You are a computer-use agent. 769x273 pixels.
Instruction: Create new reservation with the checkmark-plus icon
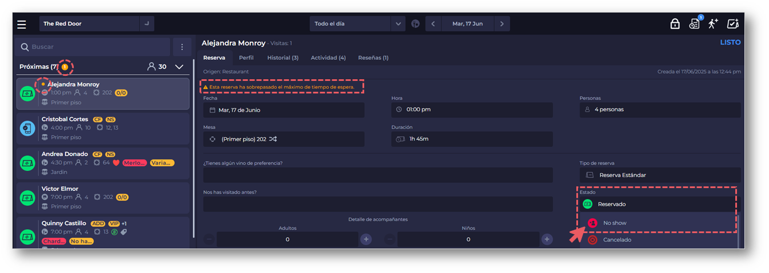733,24
